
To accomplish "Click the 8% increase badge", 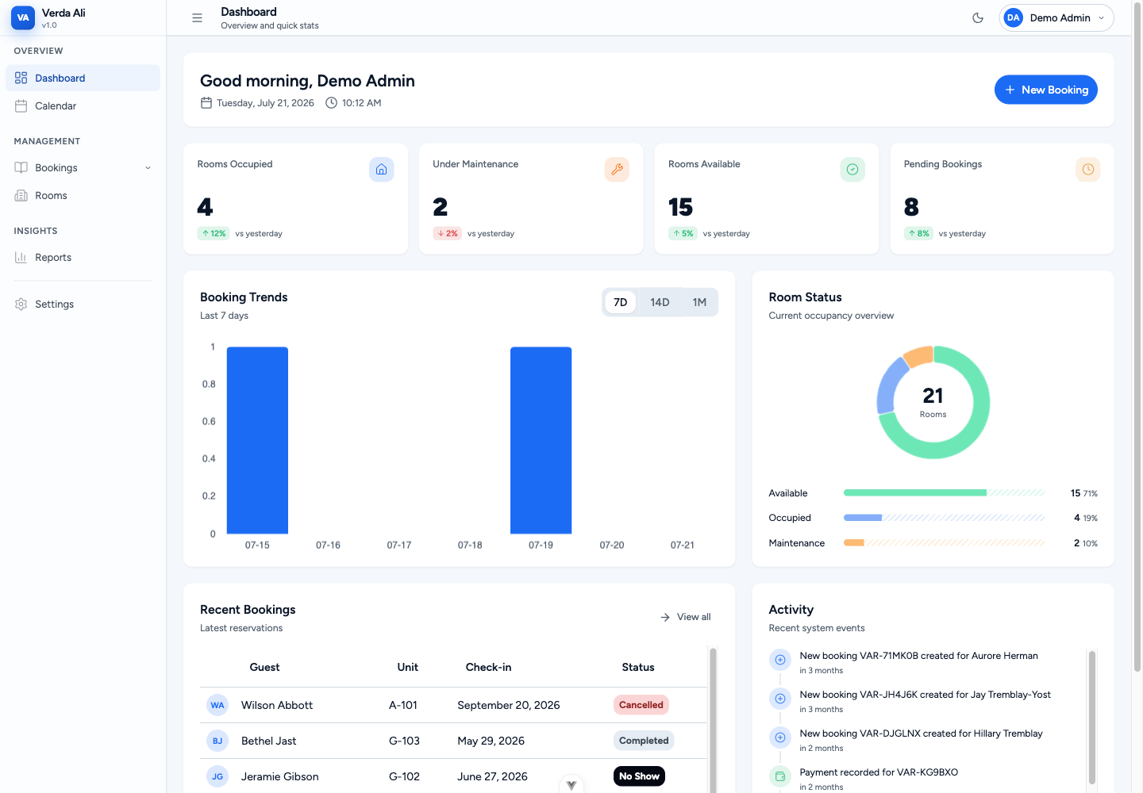I will 918,233.
